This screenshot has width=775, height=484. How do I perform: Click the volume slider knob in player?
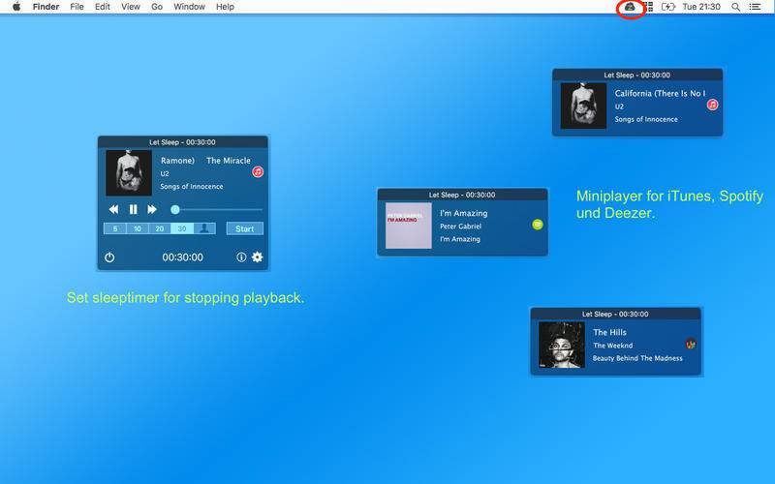point(175,209)
